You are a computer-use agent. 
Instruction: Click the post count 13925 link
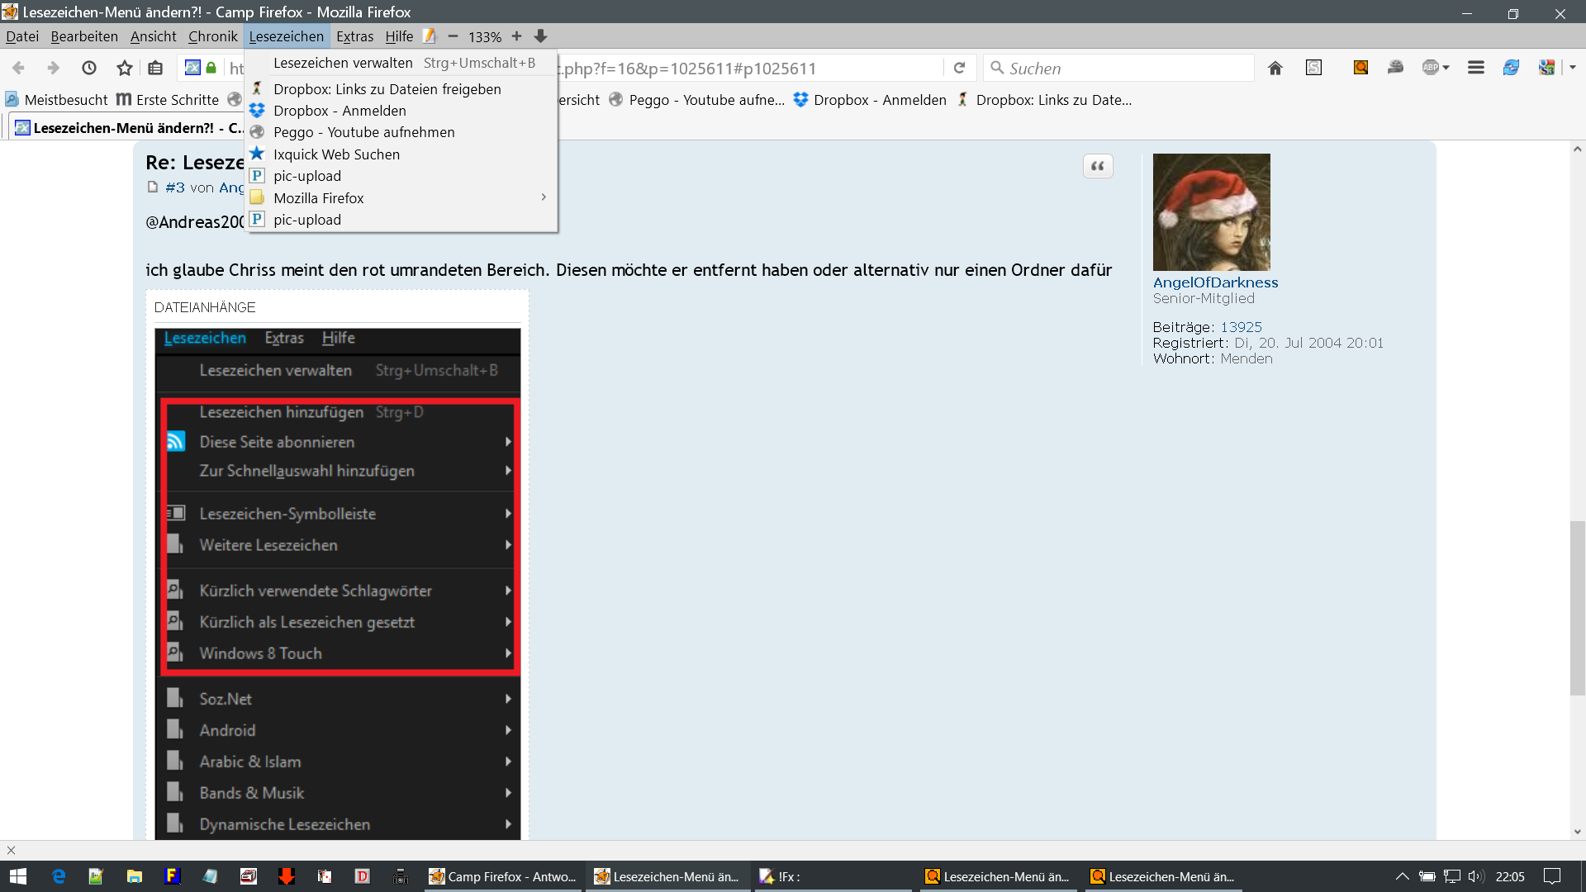pos(1241,327)
